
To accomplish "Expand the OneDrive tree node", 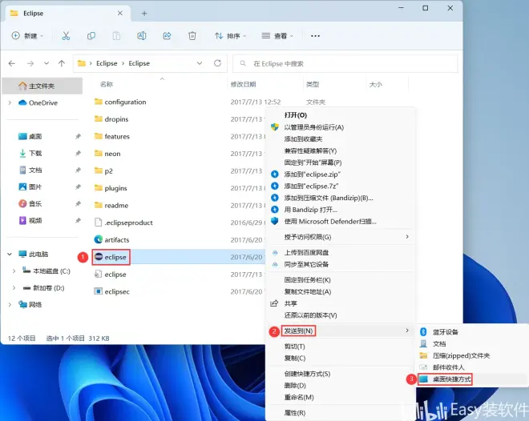I will click(10, 102).
